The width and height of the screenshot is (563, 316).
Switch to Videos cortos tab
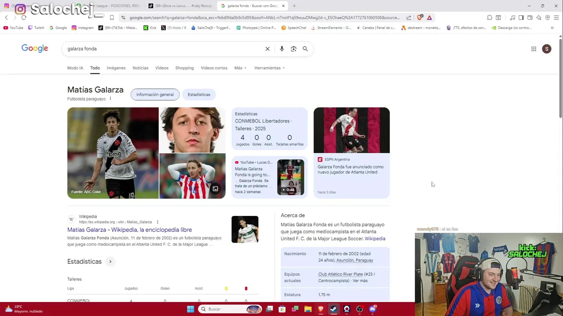point(214,68)
